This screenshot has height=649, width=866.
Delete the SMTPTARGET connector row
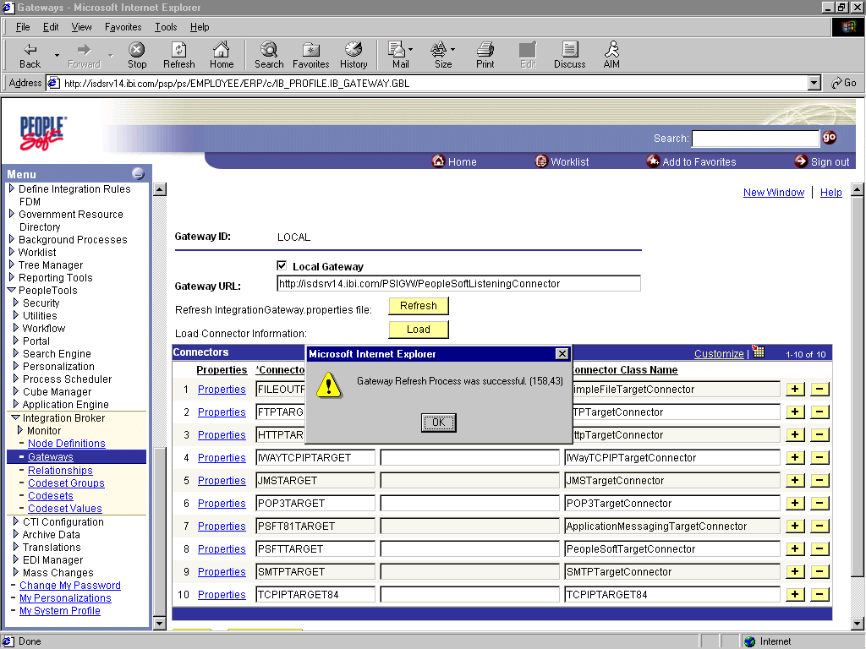[x=819, y=572]
